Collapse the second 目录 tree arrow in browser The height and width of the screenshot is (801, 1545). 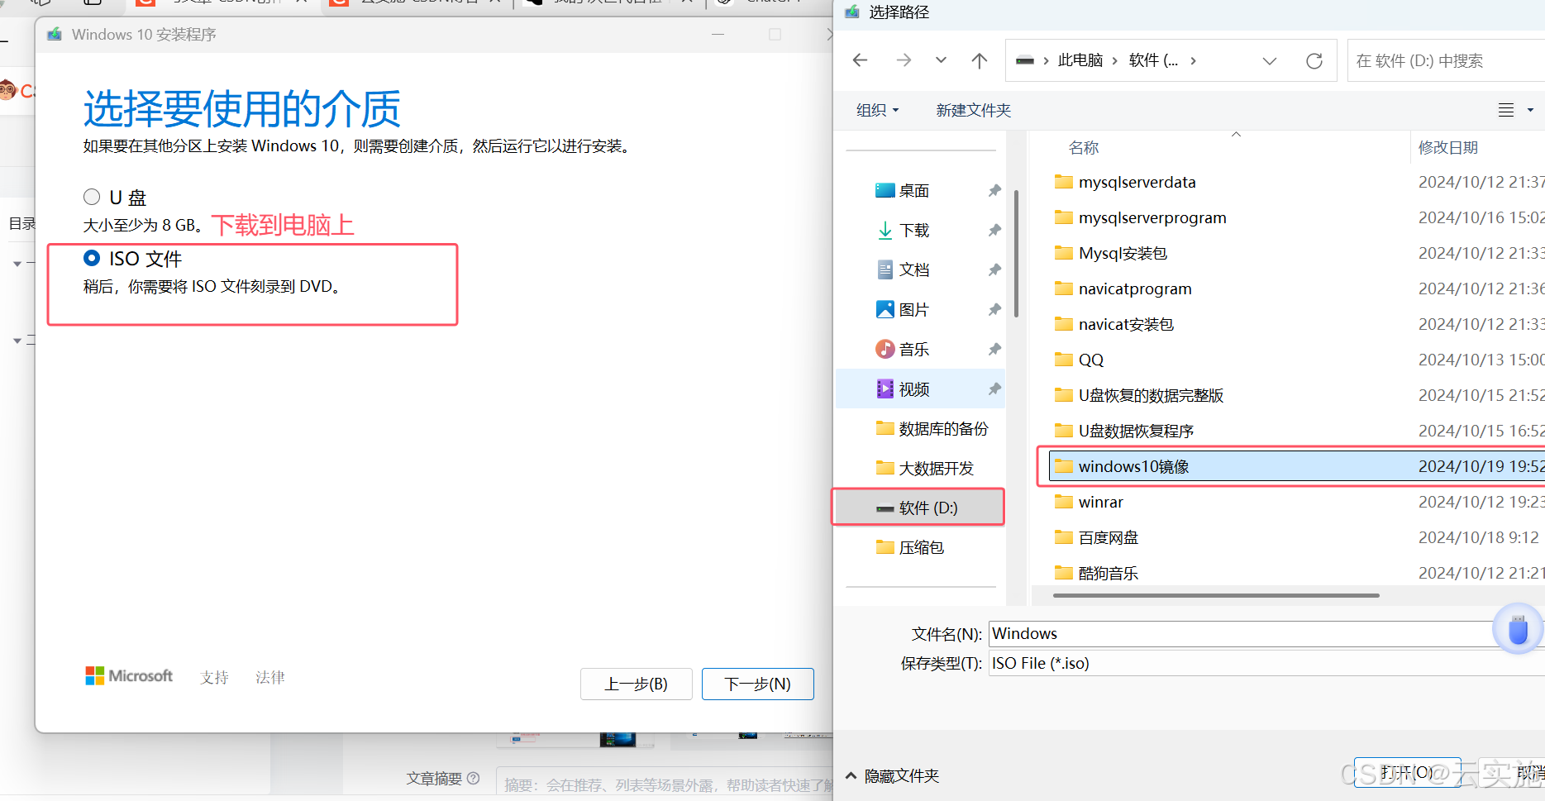click(17, 341)
